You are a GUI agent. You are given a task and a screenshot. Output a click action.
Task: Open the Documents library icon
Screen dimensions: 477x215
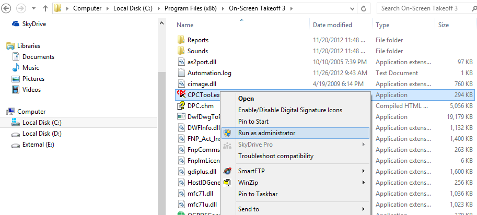(x=16, y=57)
